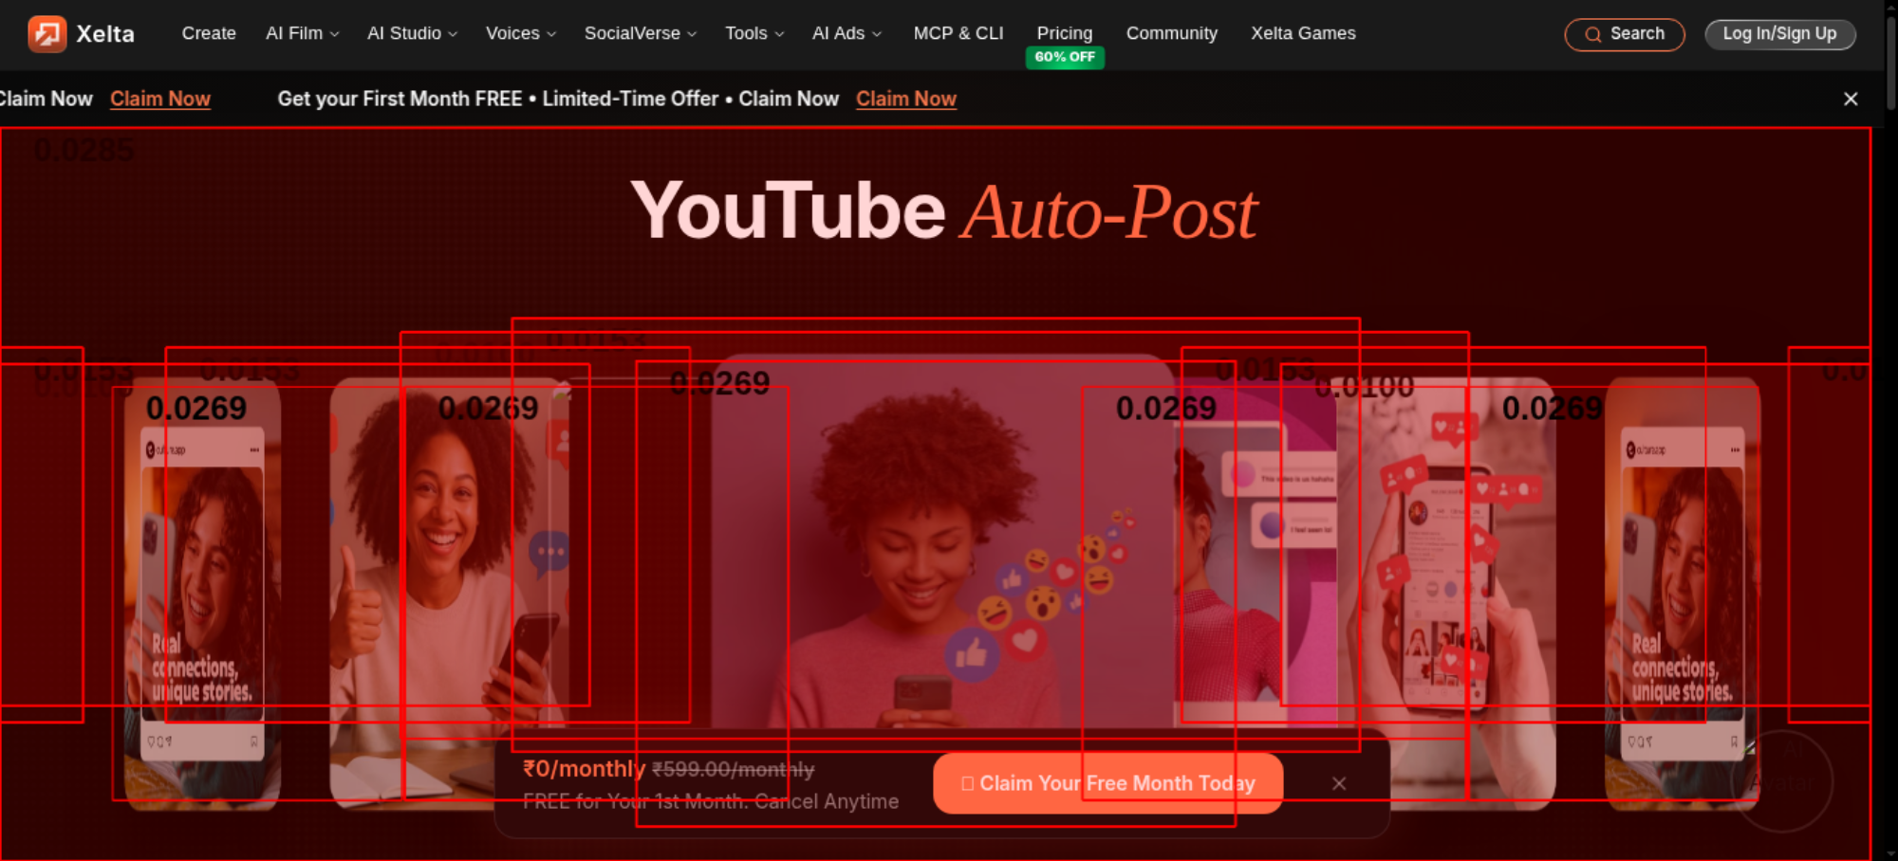The width and height of the screenshot is (1898, 861).
Task: Select the thumbs-up woman carousel image
Action: tap(450, 594)
